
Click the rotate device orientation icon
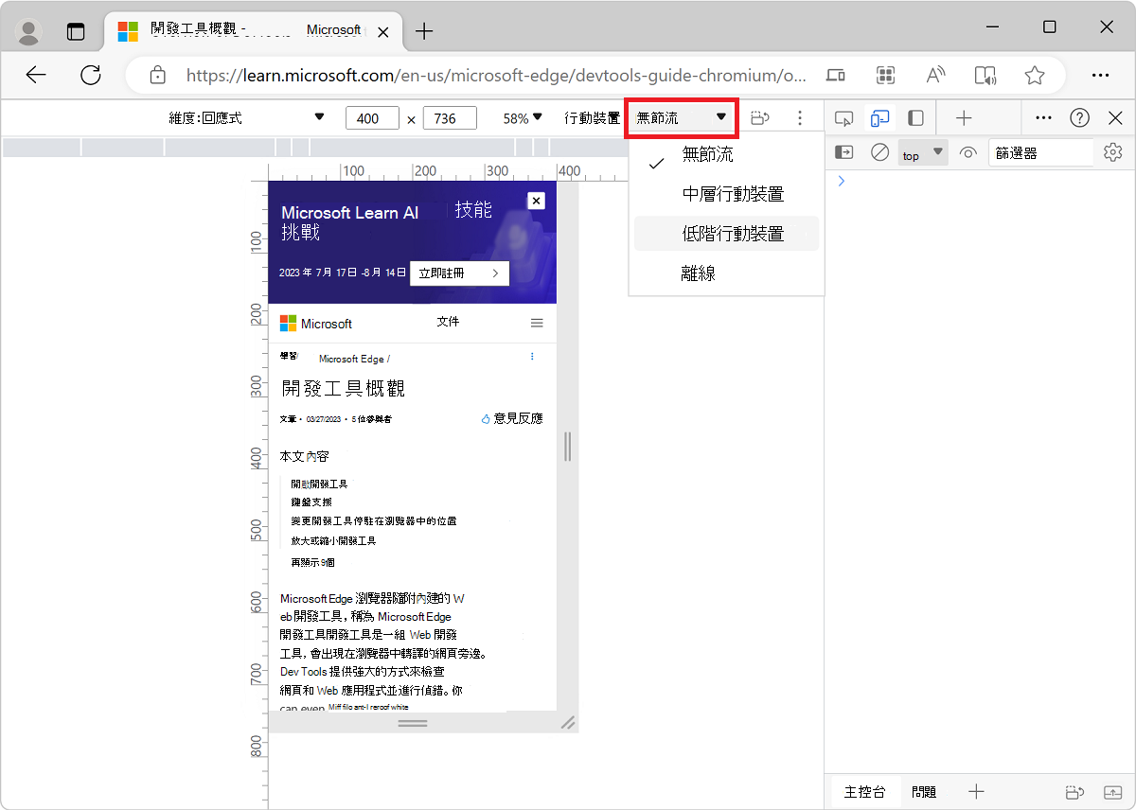click(x=759, y=117)
